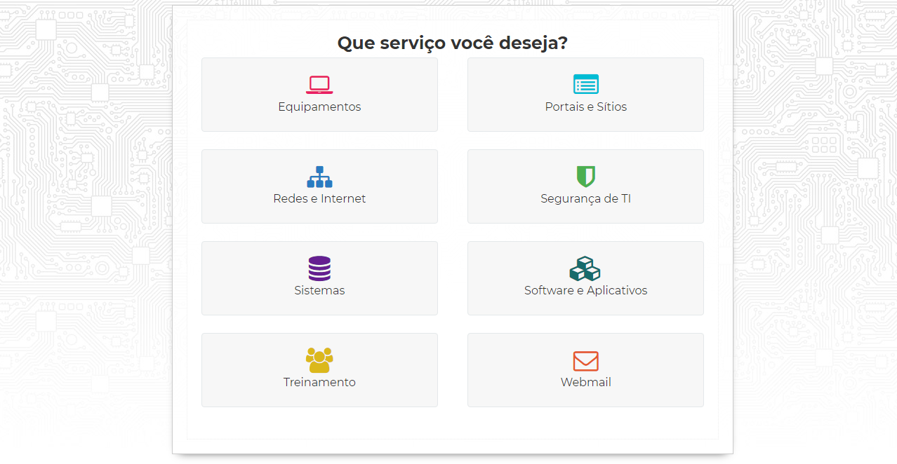The height and width of the screenshot is (464, 897).
Task: Click the "Que serviço você deseja?" heading
Action: [x=452, y=43]
